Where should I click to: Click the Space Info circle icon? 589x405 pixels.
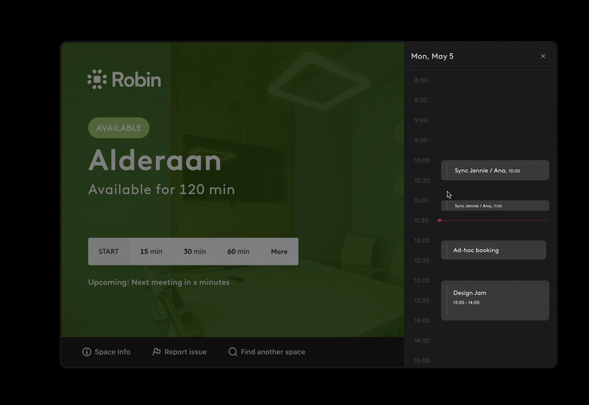point(87,352)
